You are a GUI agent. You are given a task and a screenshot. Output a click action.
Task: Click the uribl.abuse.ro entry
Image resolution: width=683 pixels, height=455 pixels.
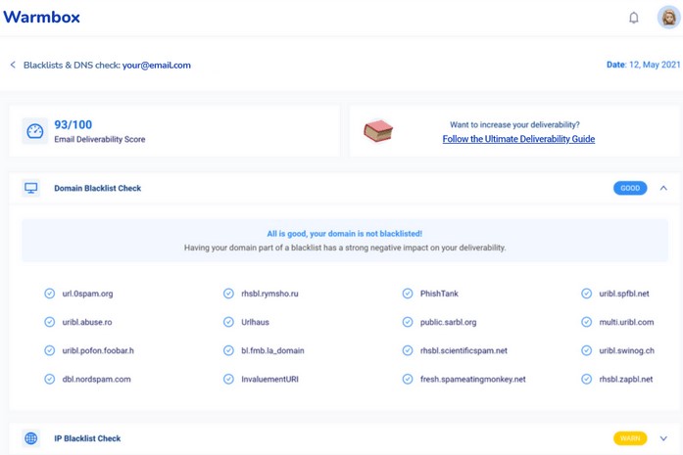87,322
